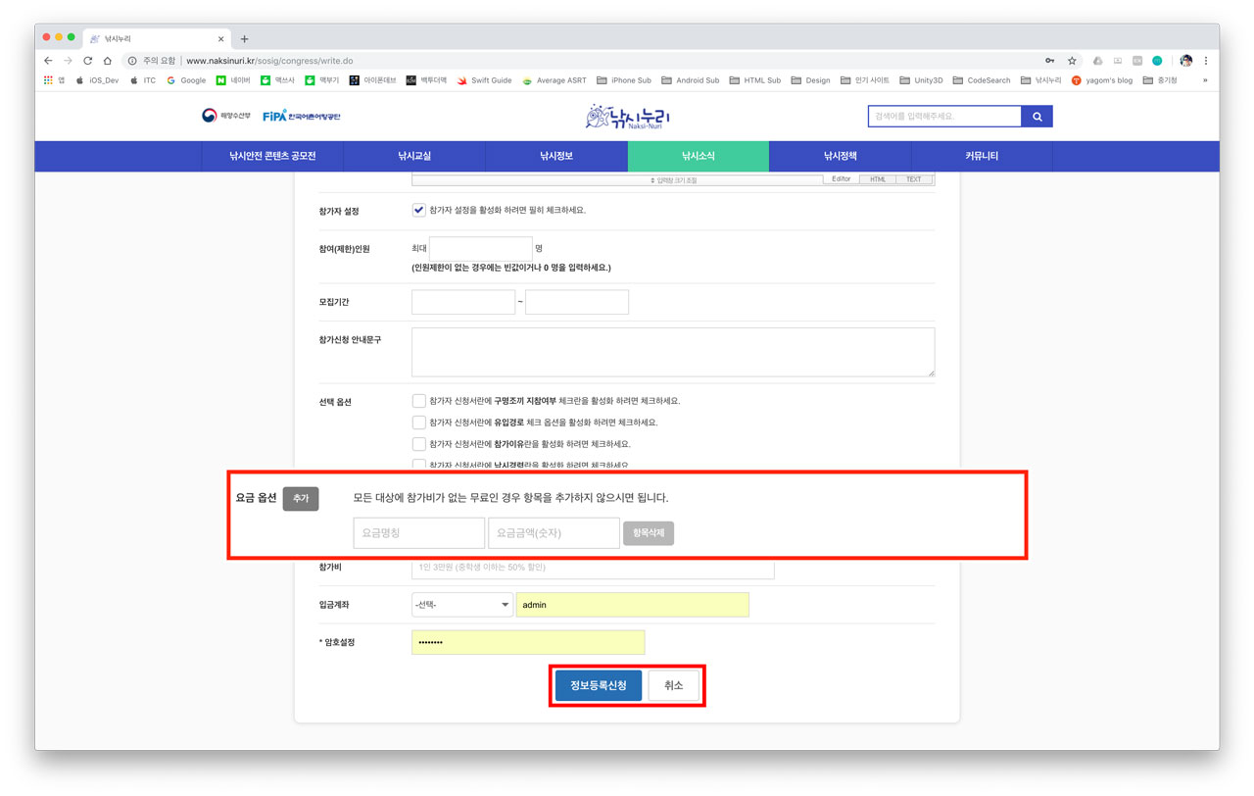This screenshot has width=1254, height=796.
Task: Click the search magnifier icon button
Action: (1037, 117)
